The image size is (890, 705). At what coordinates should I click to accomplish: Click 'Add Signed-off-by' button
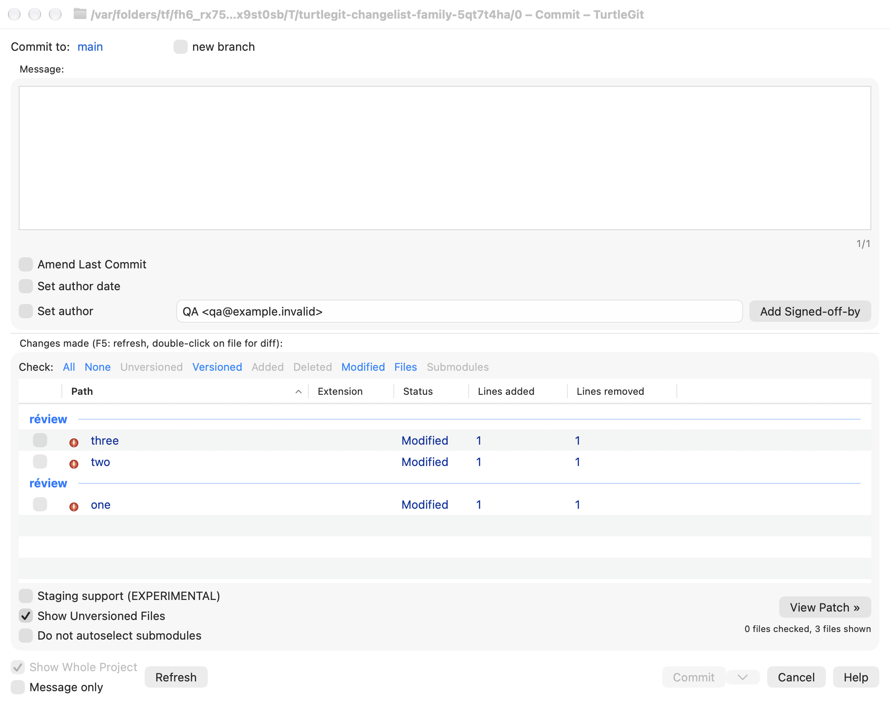coord(810,311)
